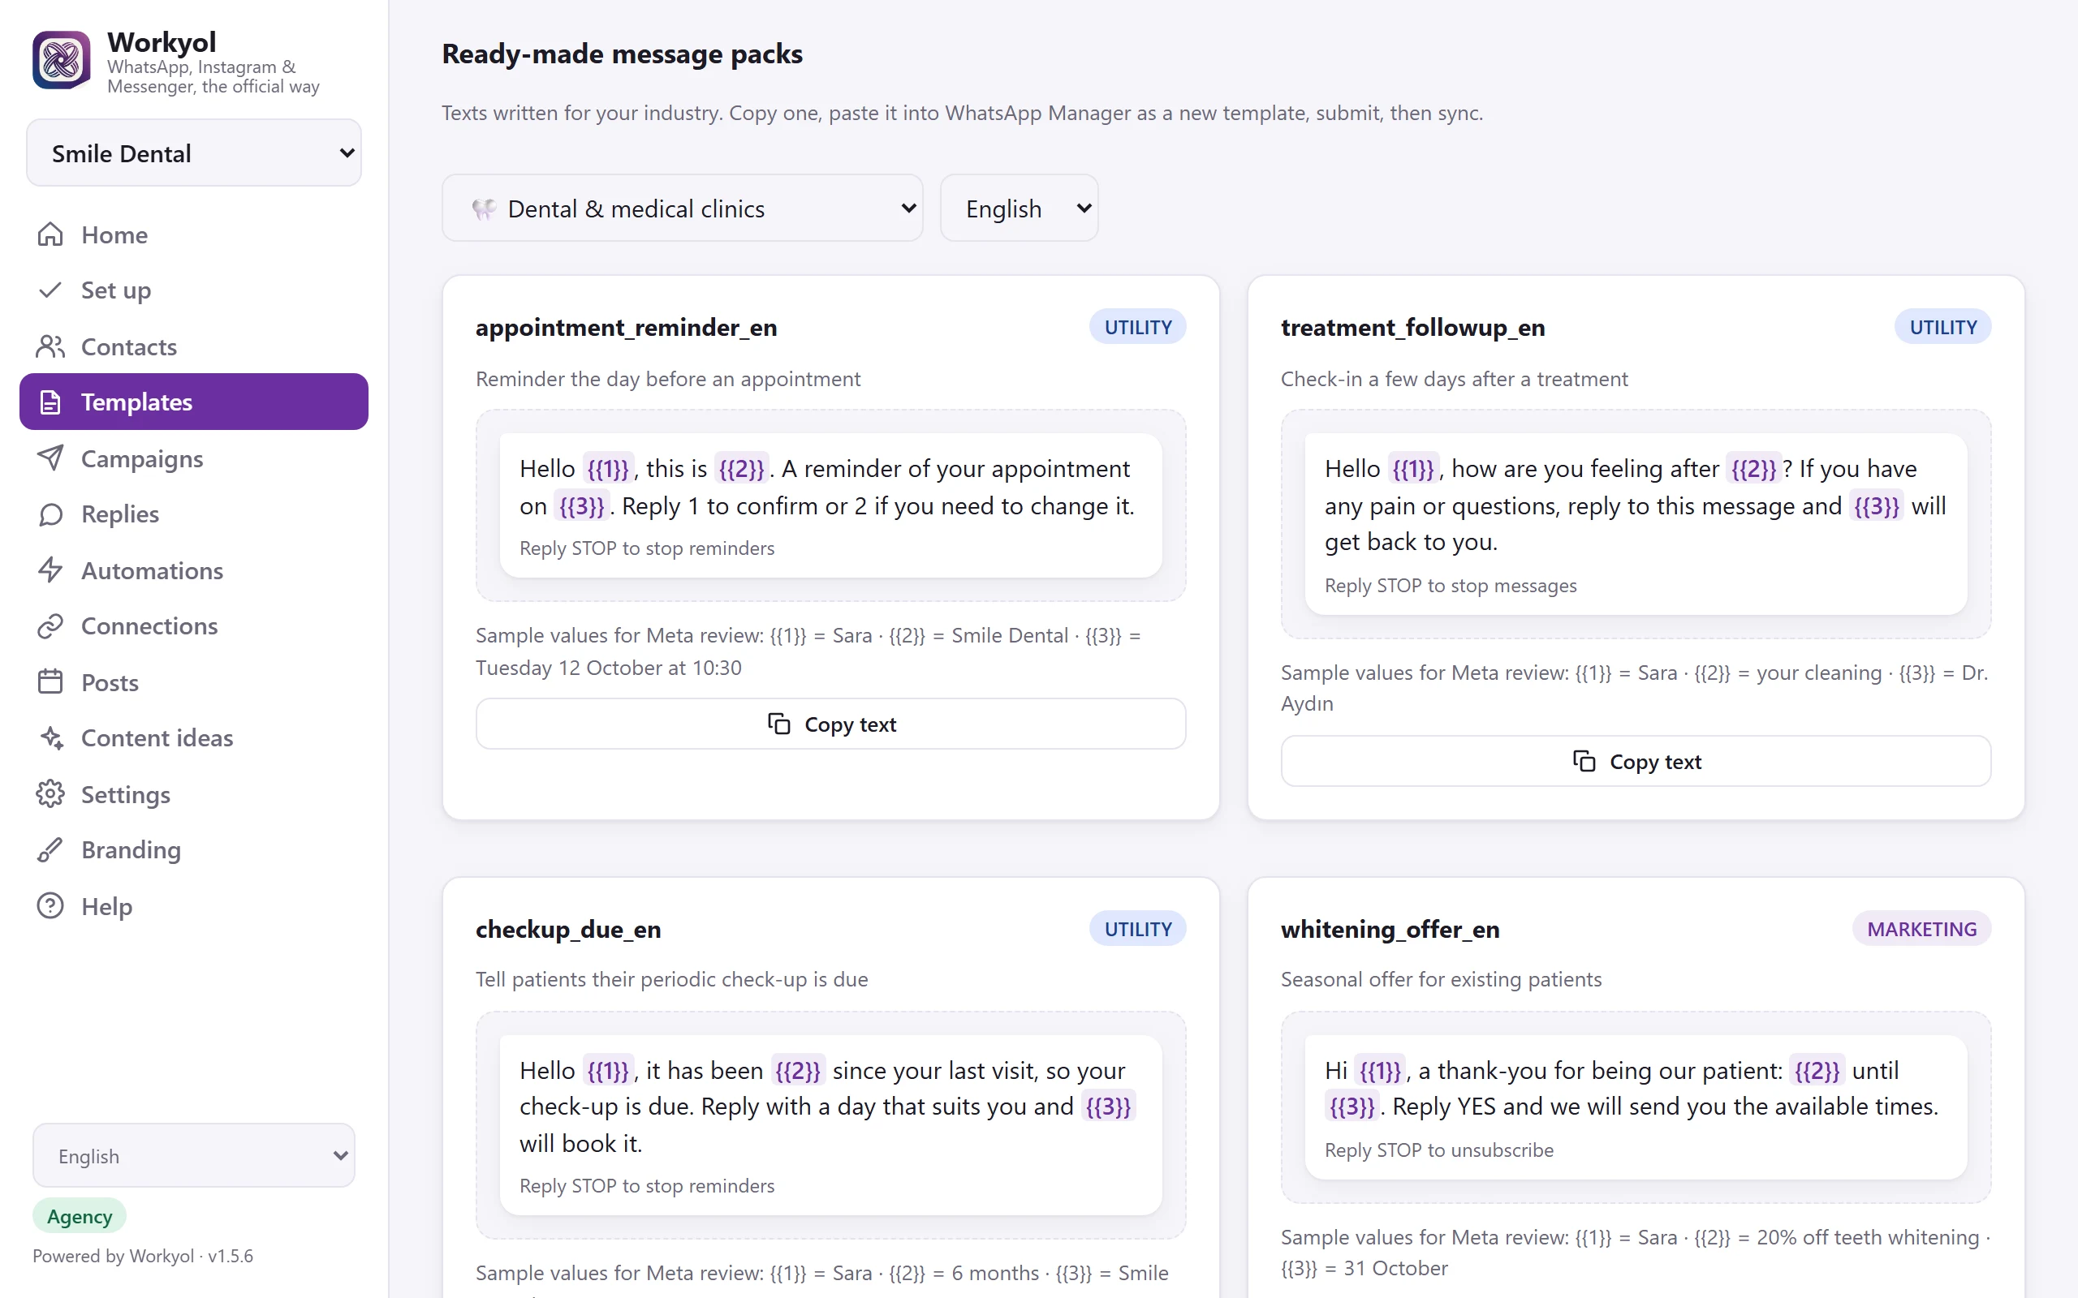
Task: Click 'Tell patients their periodic check-up is due'
Action: [671, 979]
